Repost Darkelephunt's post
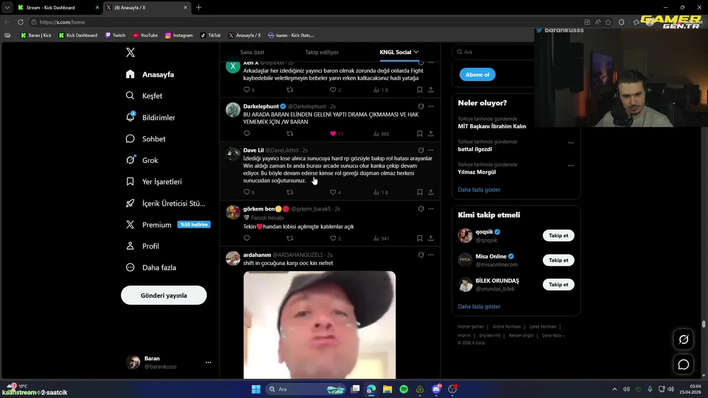This screenshot has width=708, height=398. click(290, 134)
